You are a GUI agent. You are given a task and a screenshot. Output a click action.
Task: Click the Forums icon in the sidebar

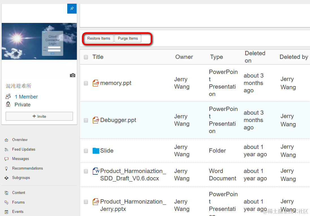point(6,202)
